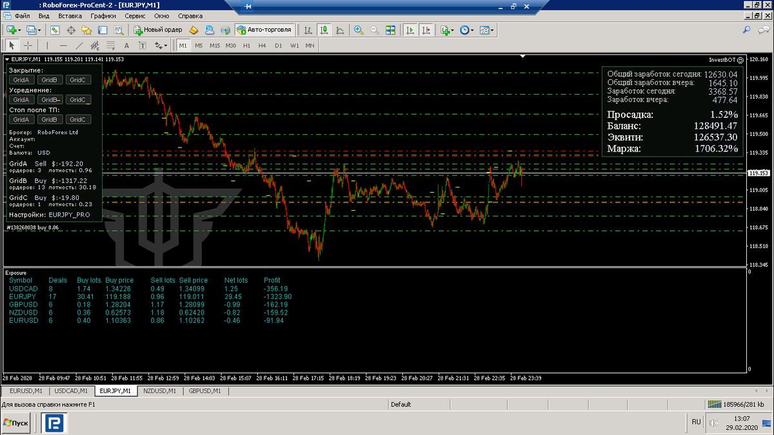Select the Fibonacci retracement tool
The width and height of the screenshot is (774, 435).
tap(111, 46)
